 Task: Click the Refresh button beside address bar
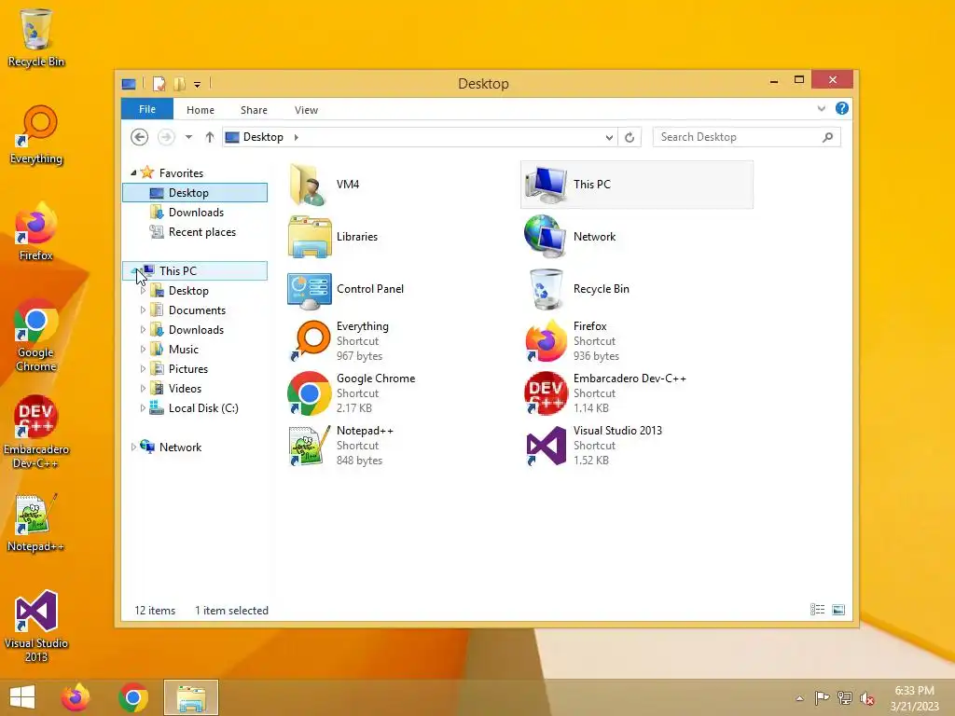(630, 138)
